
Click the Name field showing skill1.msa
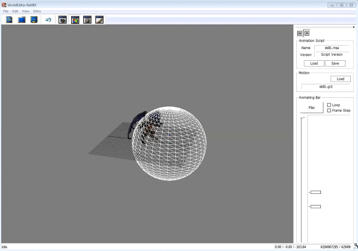(332, 48)
